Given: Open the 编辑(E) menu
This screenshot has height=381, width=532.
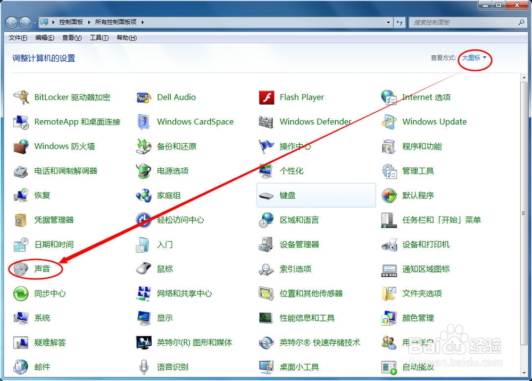Looking at the screenshot, I should [x=45, y=38].
